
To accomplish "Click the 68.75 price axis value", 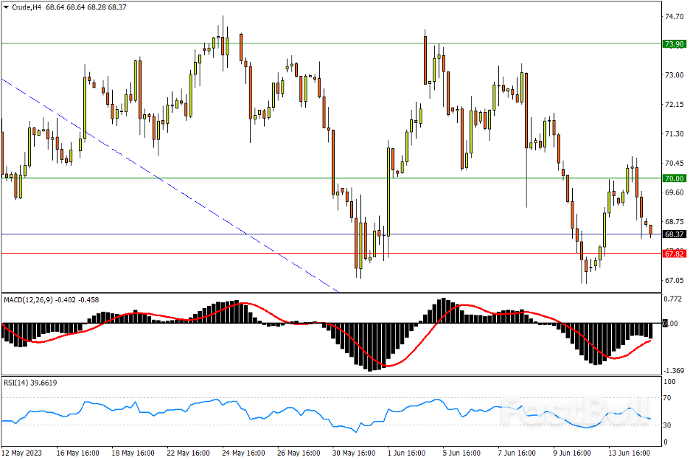I will 675,222.
